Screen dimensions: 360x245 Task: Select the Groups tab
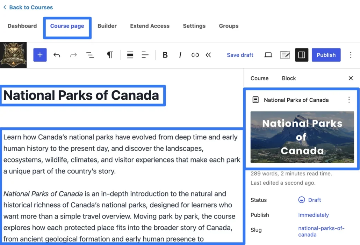(229, 26)
